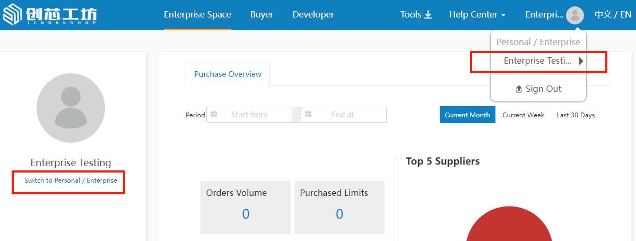This screenshot has width=636, height=241.
Task: Click the ICWorkshop logo in header
Action: 50,15
